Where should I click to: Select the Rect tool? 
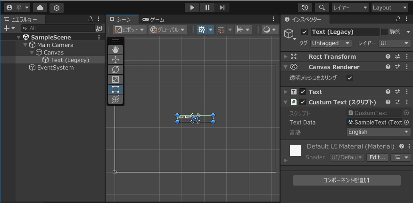pyautogui.click(x=116, y=89)
